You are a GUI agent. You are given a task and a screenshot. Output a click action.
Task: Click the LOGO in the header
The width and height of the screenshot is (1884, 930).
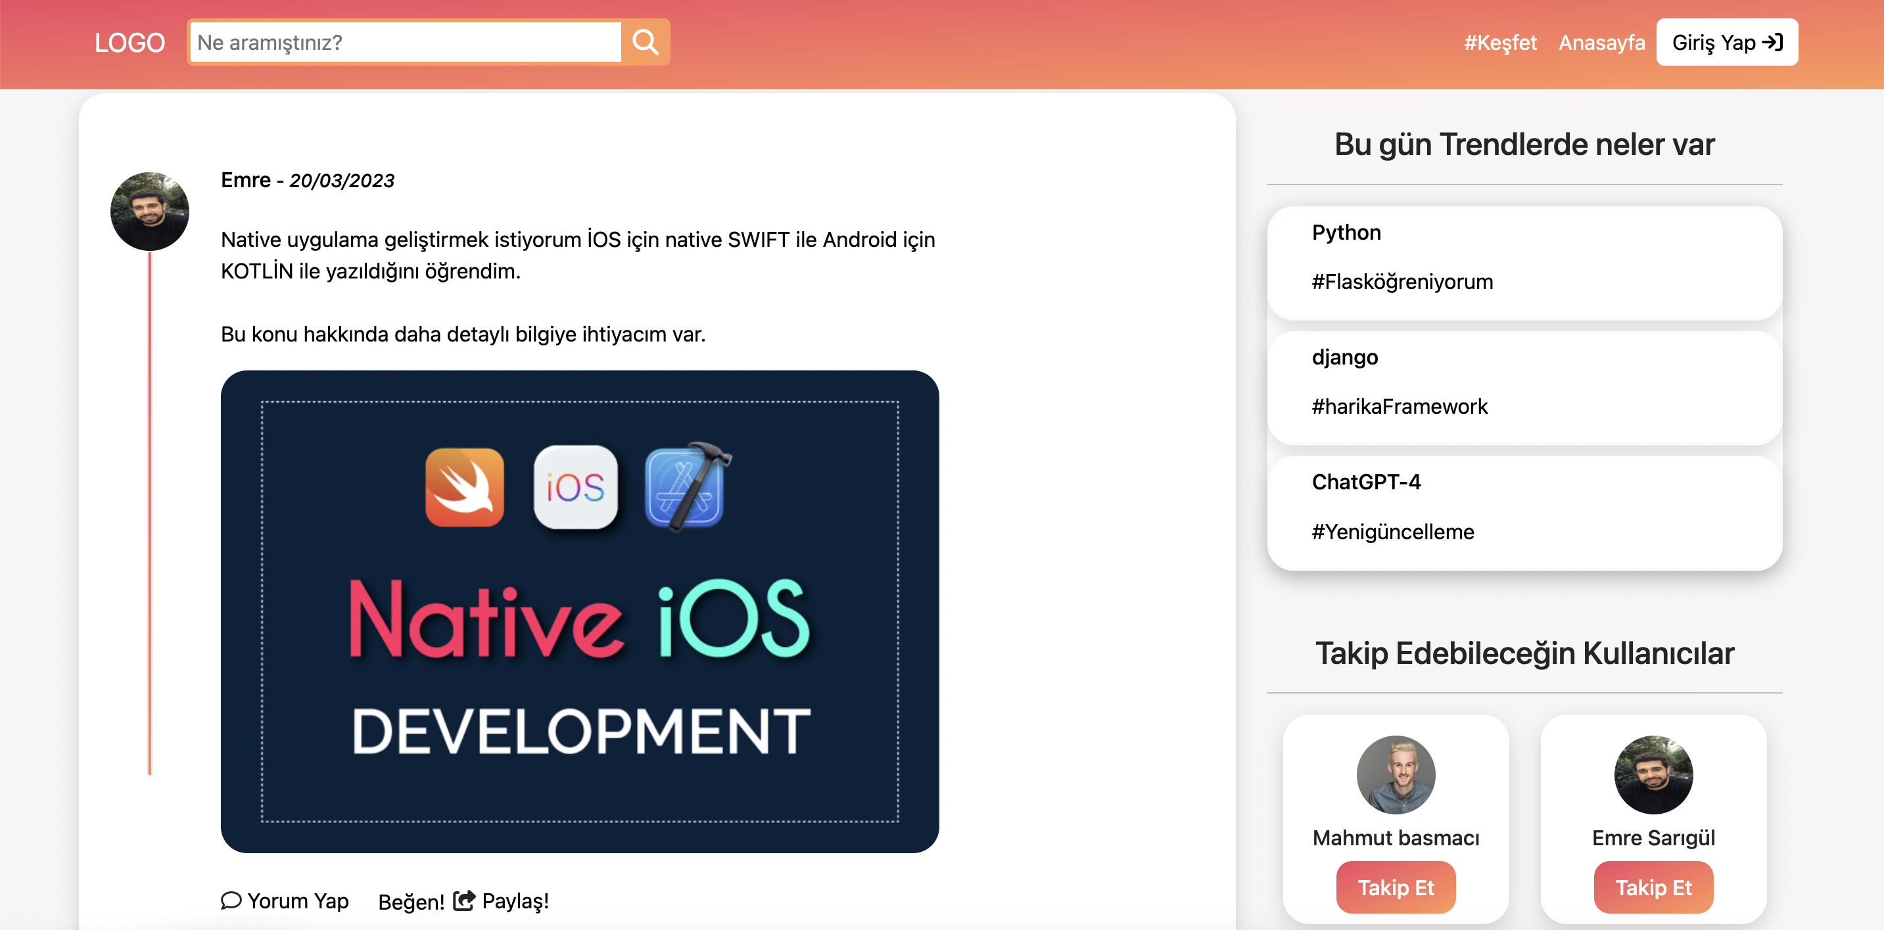pyautogui.click(x=130, y=43)
